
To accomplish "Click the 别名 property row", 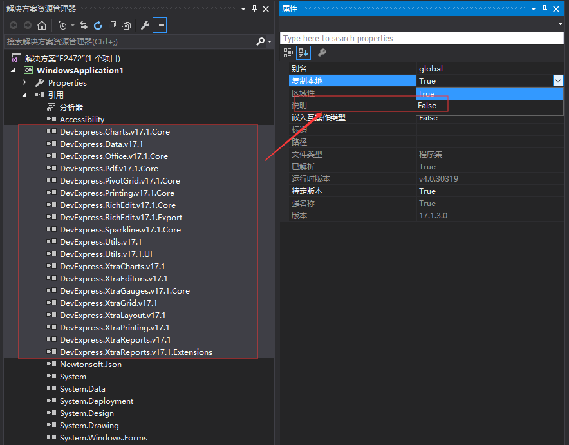I will (426, 69).
